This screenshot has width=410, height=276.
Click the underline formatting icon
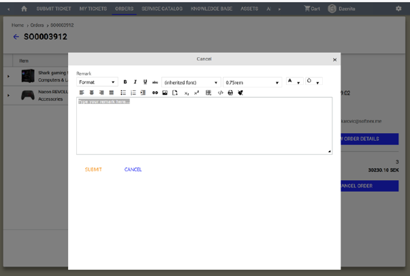click(145, 82)
